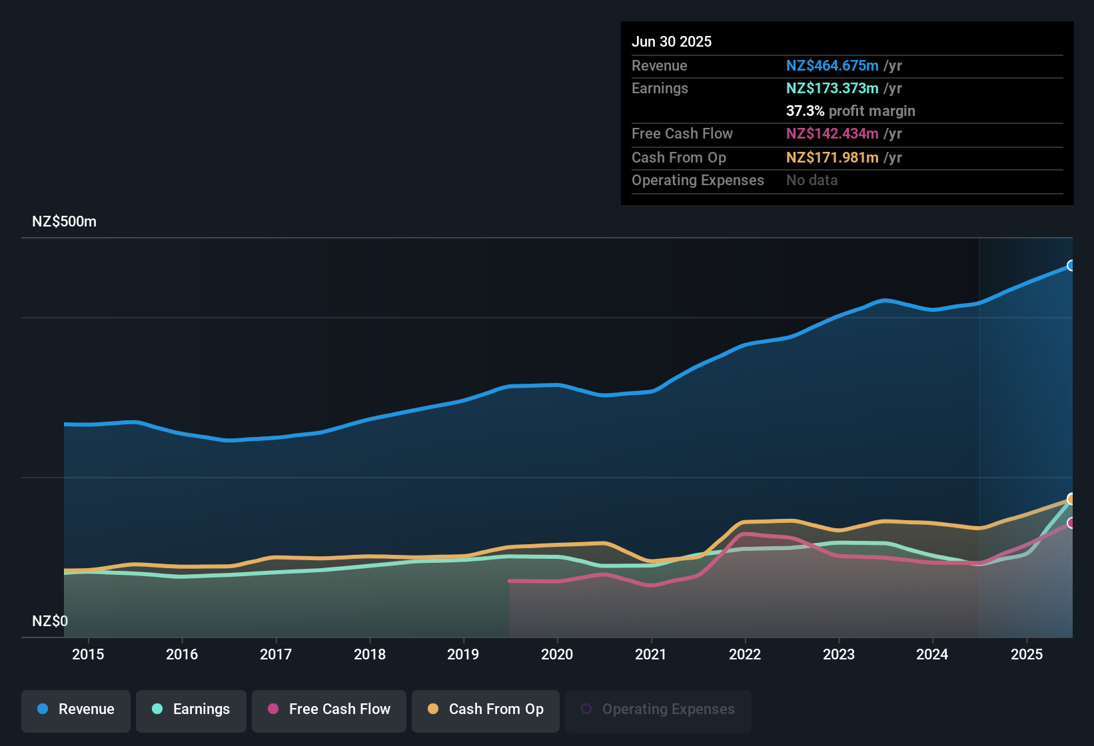Image resolution: width=1094 pixels, height=746 pixels.
Task: Click the pink Free Cash Flow legend dot
Action: (x=272, y=709)
